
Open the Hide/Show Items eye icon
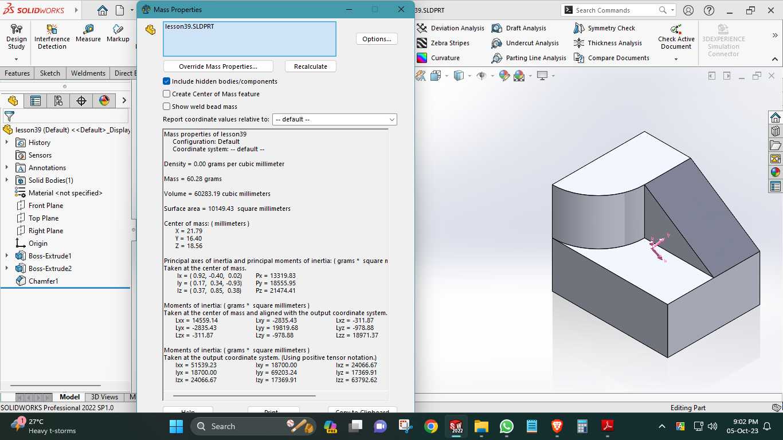tap(481, 76)
